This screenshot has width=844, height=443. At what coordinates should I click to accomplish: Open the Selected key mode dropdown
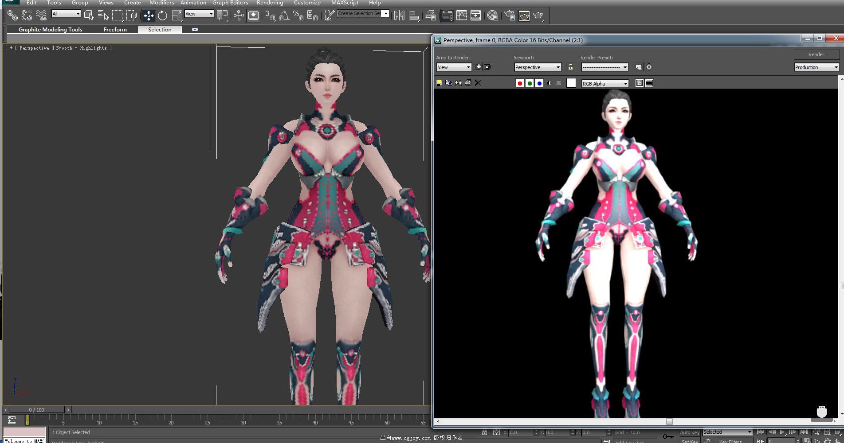pyautogui.click(x=727, y=432)
